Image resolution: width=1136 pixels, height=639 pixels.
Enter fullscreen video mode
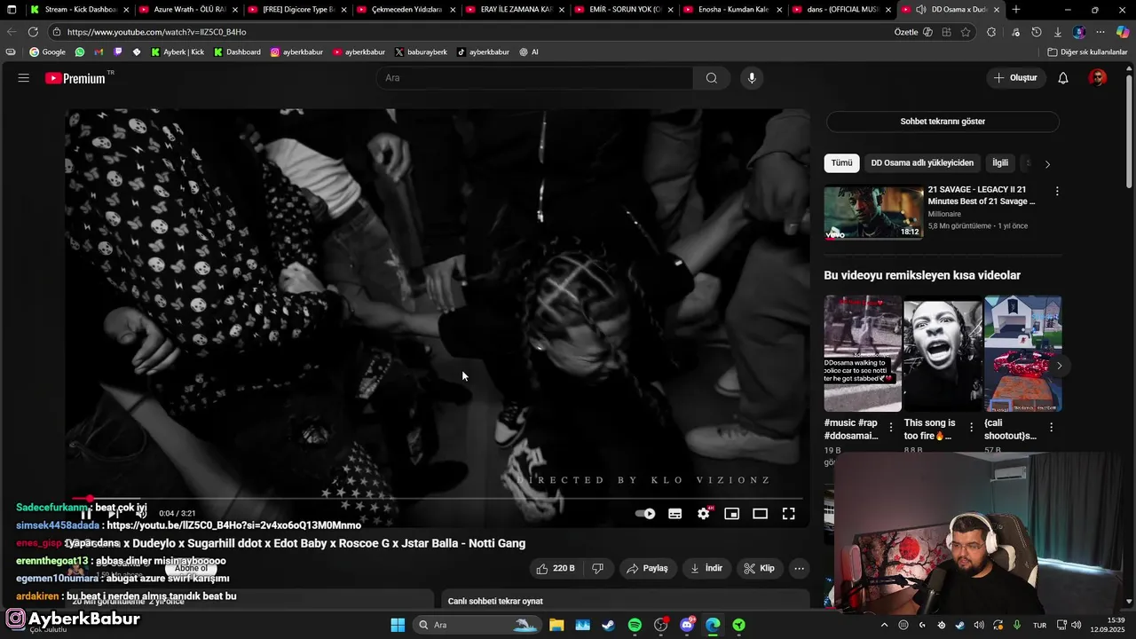coord(788,514)
